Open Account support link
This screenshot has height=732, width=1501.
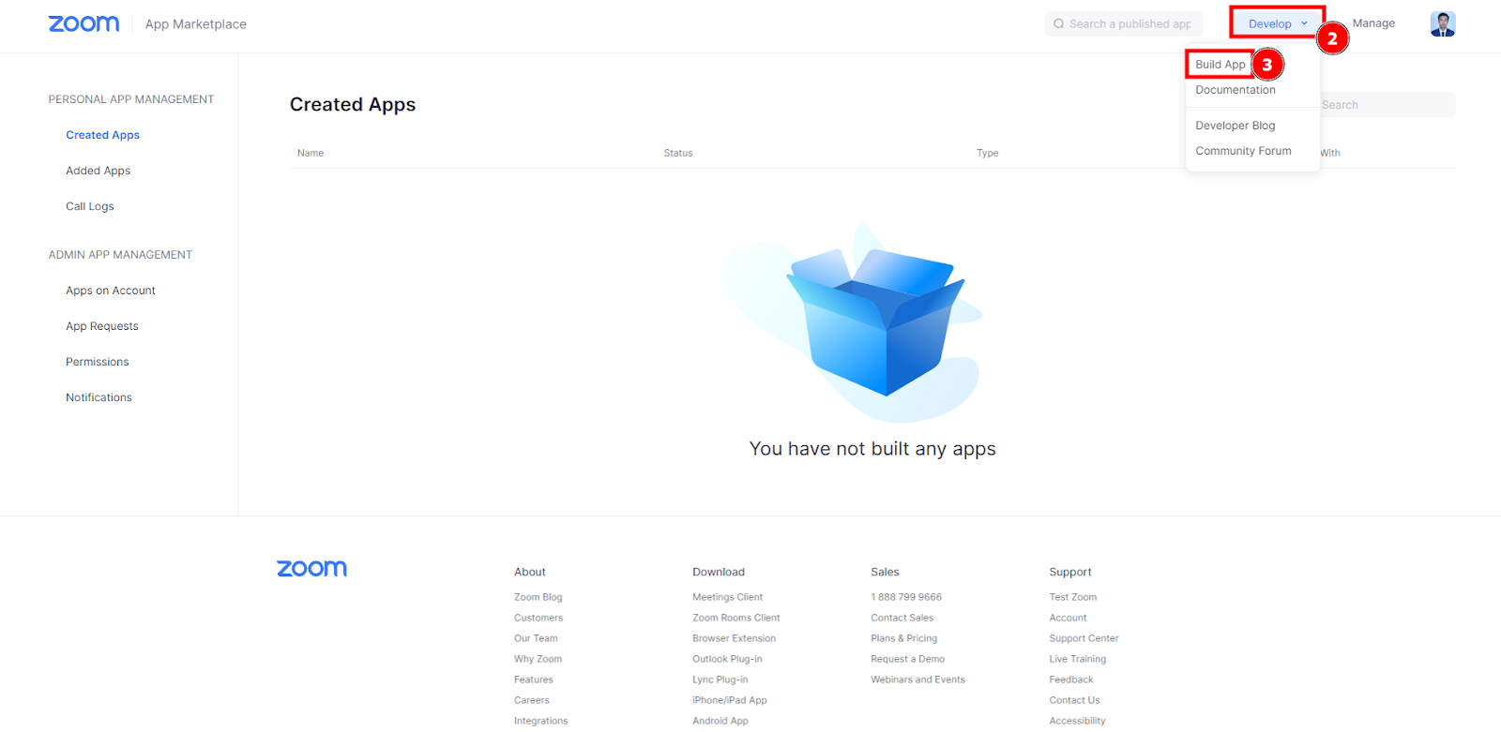click(1068, 618)
